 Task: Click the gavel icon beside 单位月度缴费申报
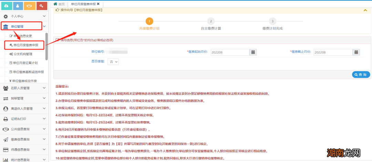pyautogui.click(x=11, y=45)
